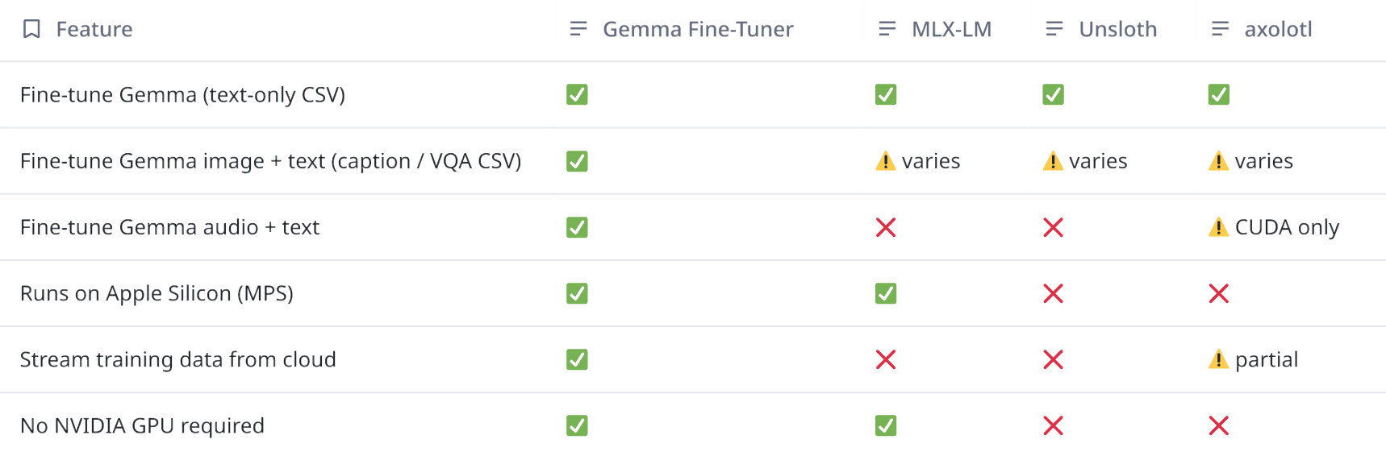1386x456 pixels.
Task: Click the 'No NVIDIA GPU required' cell
Action: [x=142, y=425]
